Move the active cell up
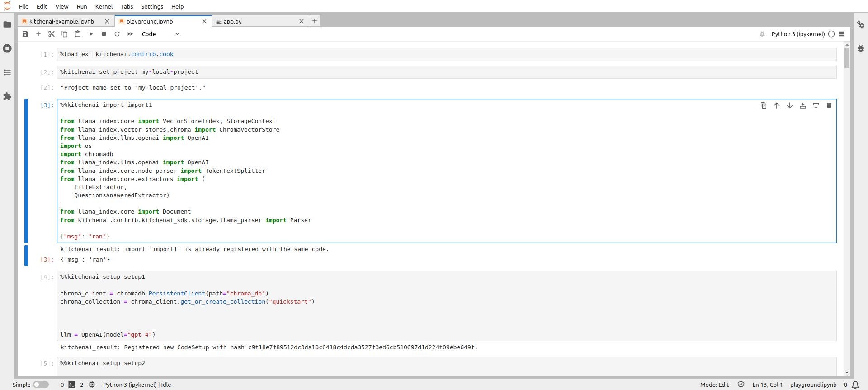The height and width of the screenshot is (390, 868). [777, 105]
